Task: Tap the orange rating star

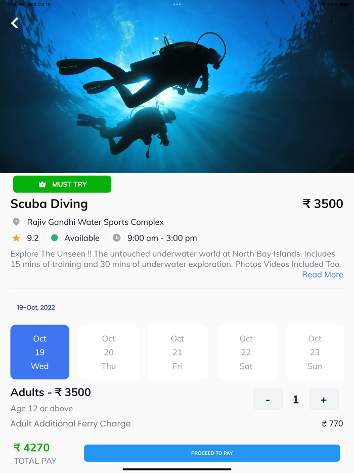Action: 16,238
